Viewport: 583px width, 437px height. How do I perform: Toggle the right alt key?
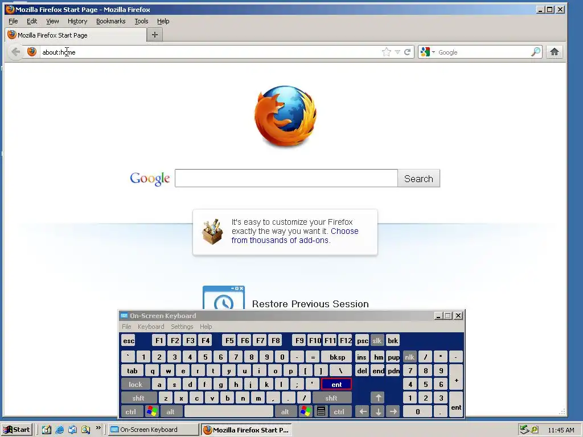point(285,412)
